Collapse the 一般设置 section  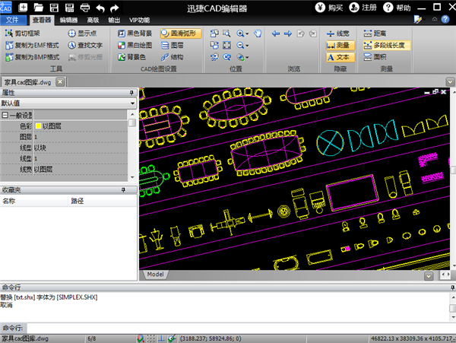(x=5, y=115)
